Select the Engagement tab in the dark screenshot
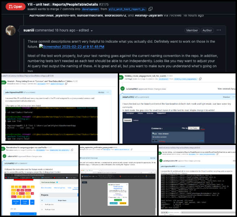The width and height of the screenshot is (237, 217). pos(161,113)
